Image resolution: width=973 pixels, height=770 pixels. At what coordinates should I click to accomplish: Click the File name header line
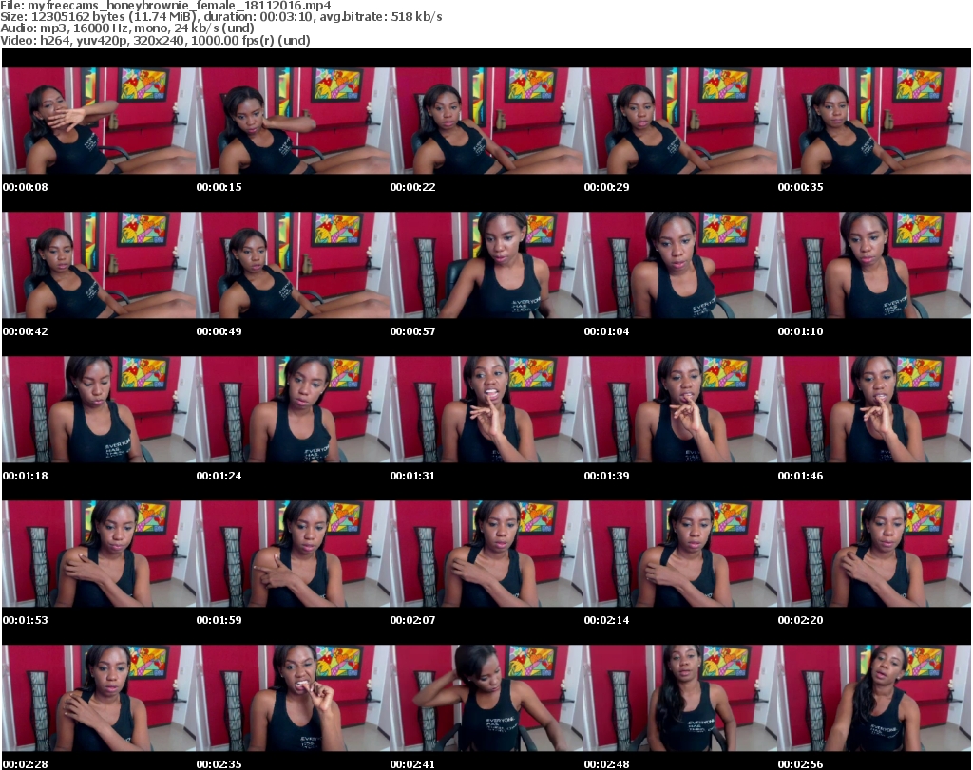pos(165,6)
